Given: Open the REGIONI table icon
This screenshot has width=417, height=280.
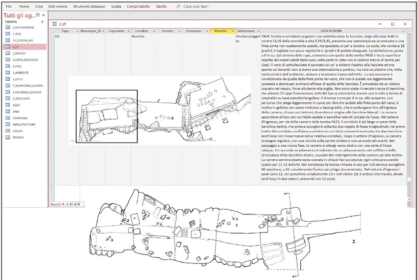Looking at the screenshot, I should pos(8,136).
